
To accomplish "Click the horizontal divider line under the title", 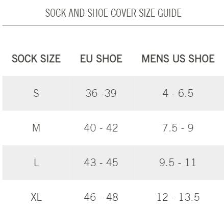I will [113, 25].
